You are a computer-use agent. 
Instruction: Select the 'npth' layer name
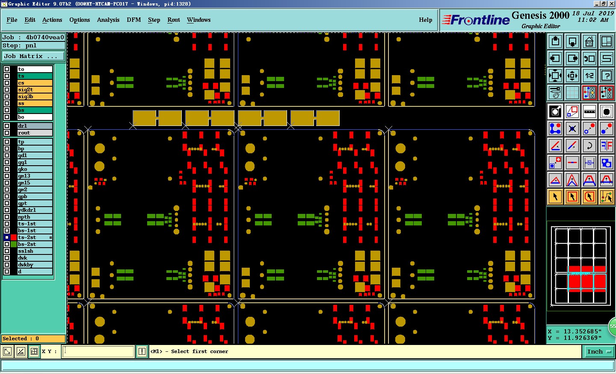click(35, 217)
